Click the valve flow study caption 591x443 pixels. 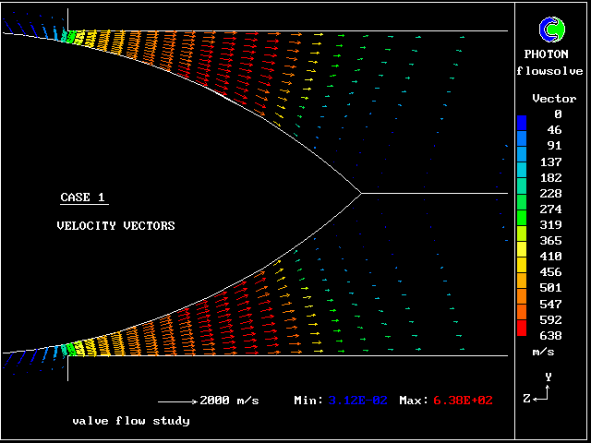point(130,421)
